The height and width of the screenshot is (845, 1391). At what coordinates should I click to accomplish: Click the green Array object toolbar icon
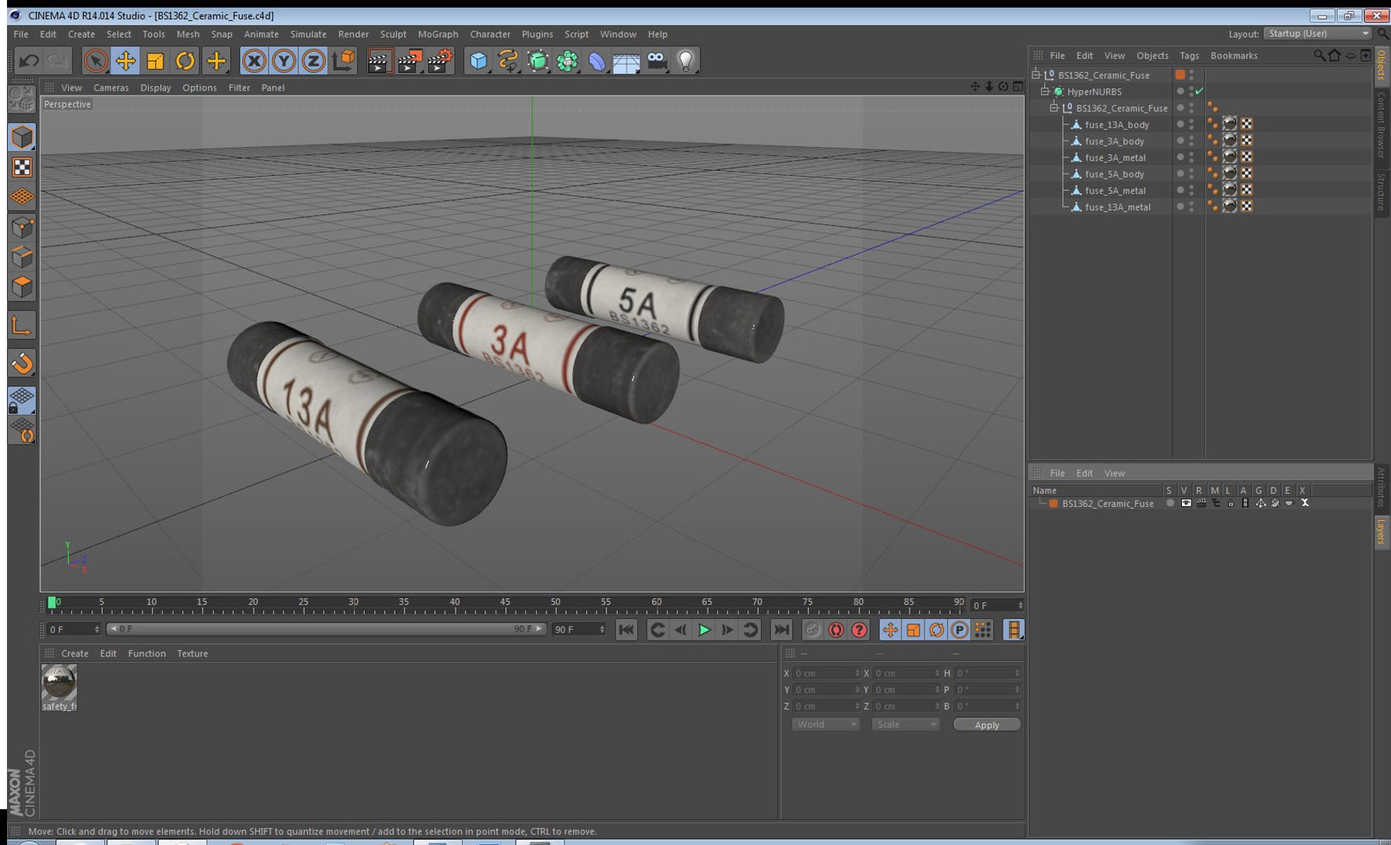click(568, 60)
